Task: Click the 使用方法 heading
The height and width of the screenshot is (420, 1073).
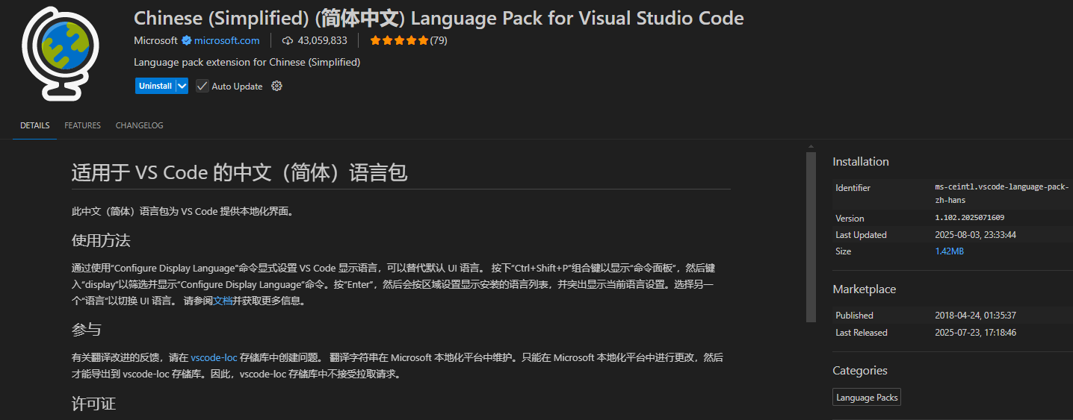Action: tap(101, 240)
